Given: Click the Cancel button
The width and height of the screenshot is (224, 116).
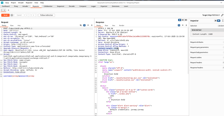Looking at the screenshot, I should pyautogui.click(x=19, y=15).
